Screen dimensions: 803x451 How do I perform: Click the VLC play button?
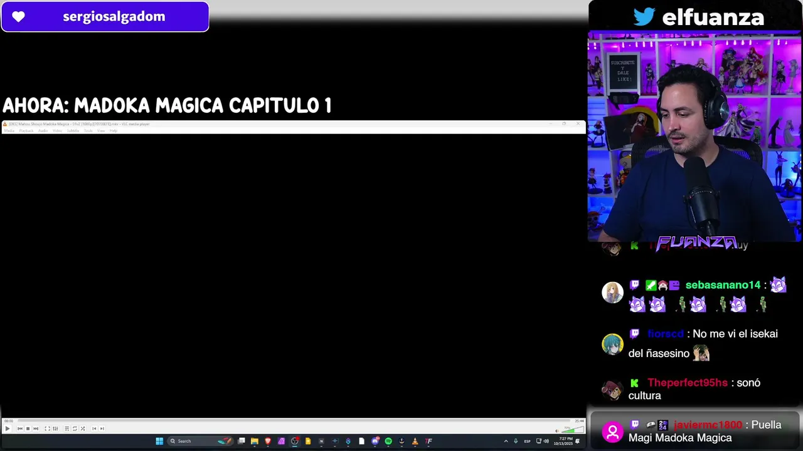click(x=8, y=428)
